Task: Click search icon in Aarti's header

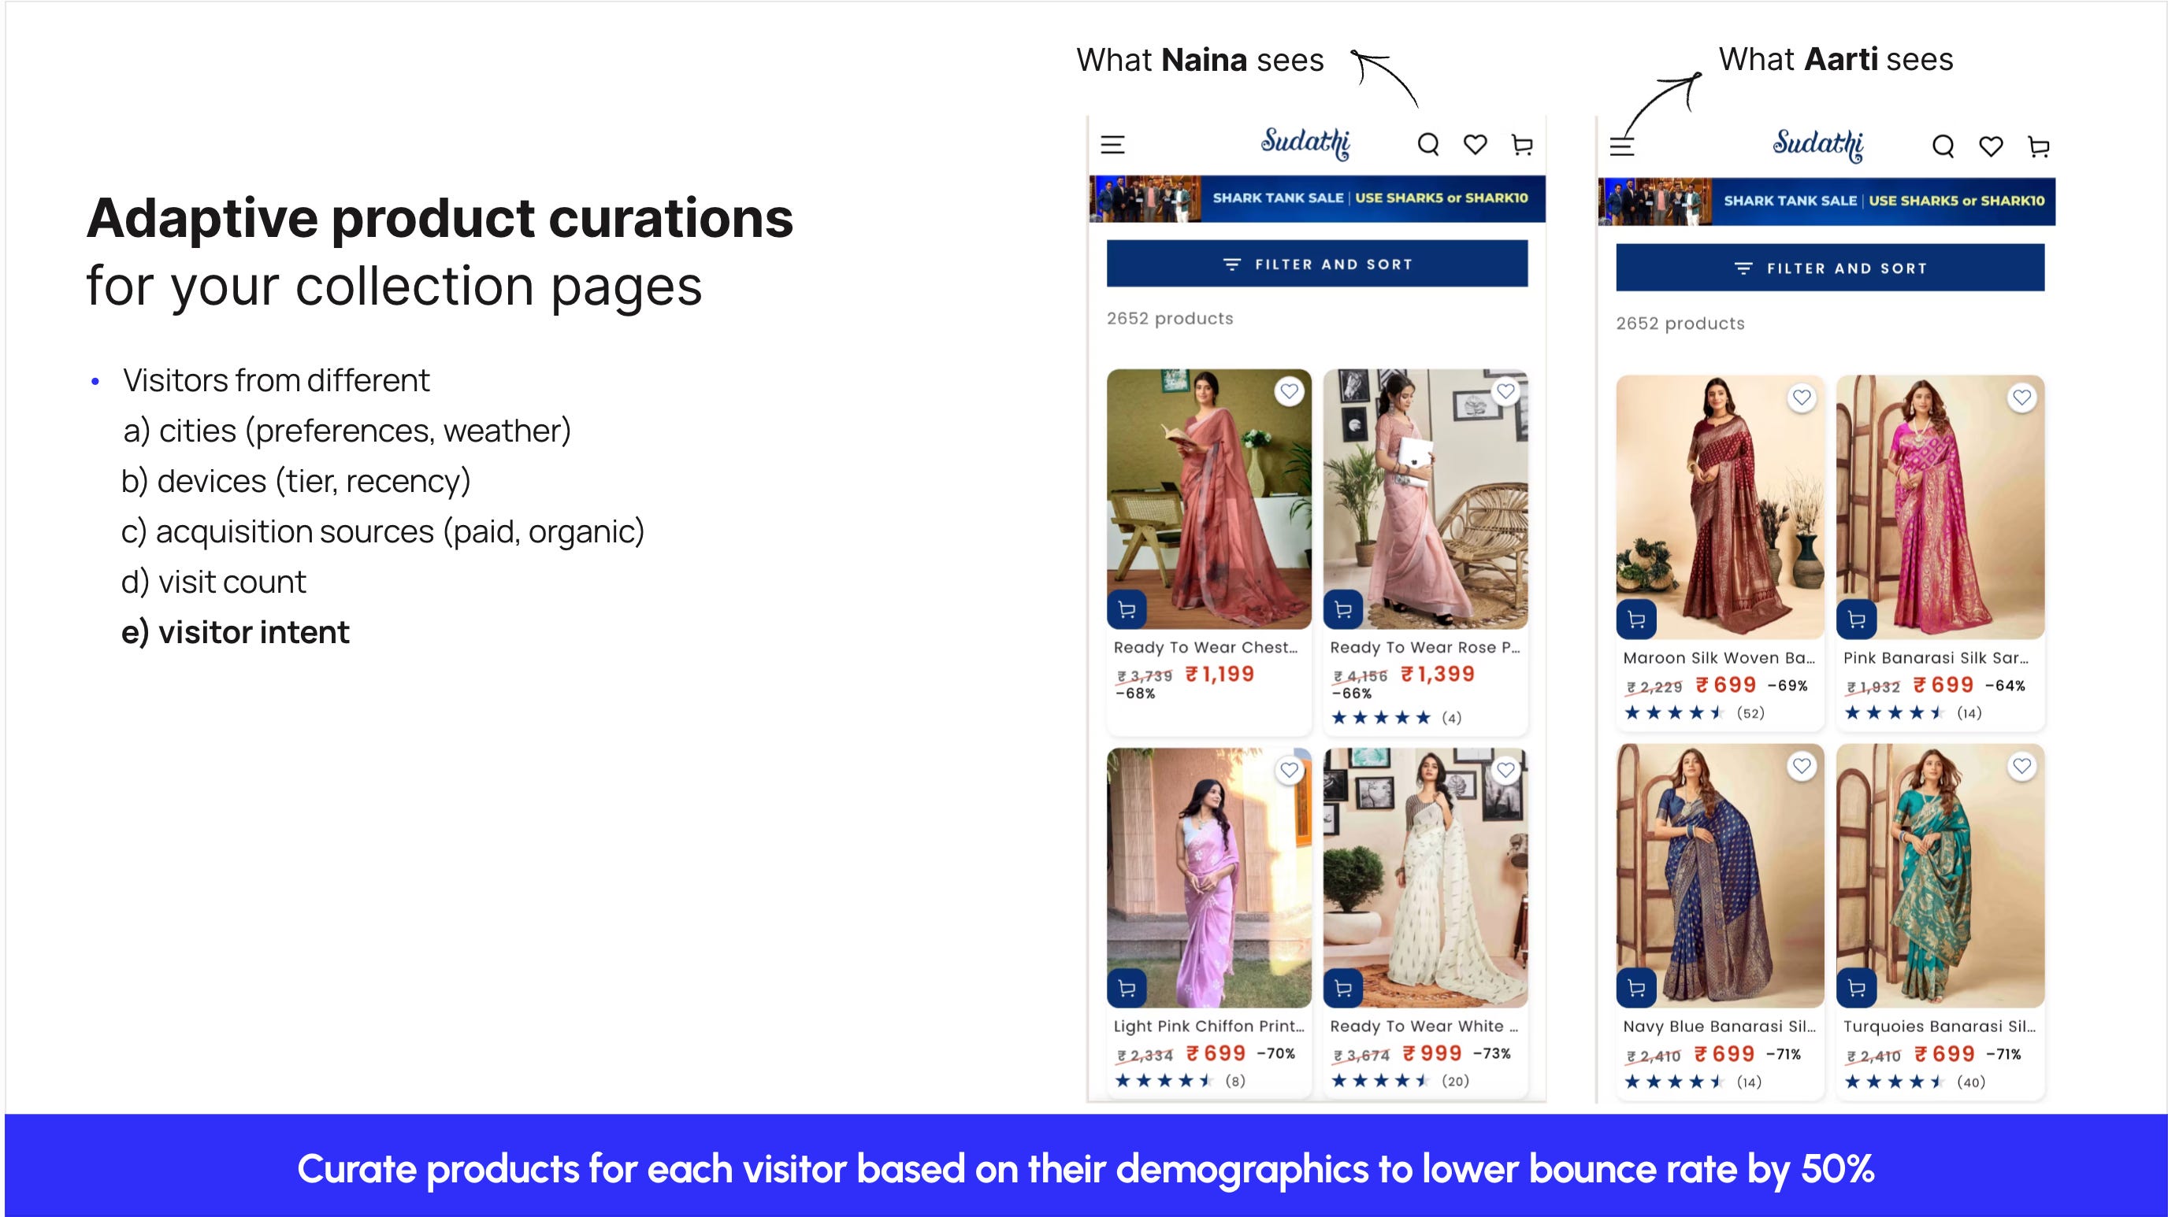Action: (x=1943, y=146)
